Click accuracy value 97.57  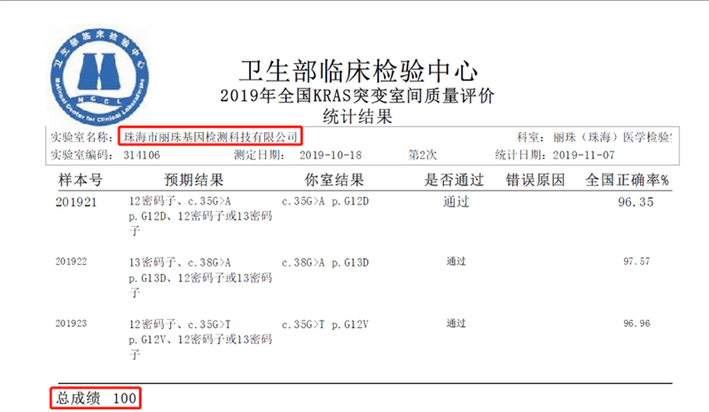(636, 261)
